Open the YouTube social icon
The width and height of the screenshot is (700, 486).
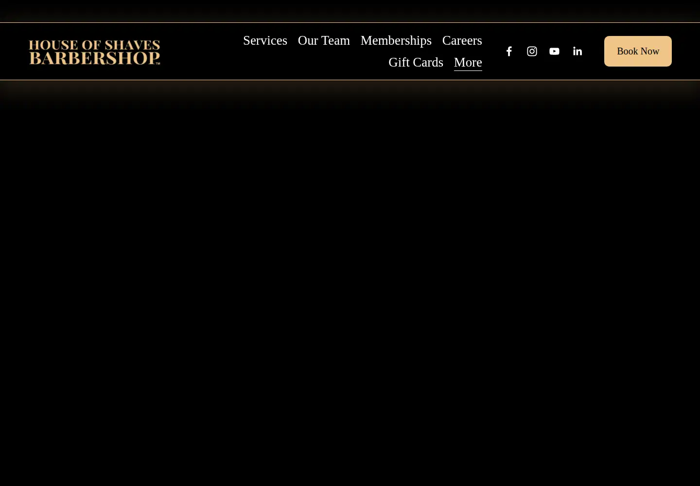tap(554, 51)
